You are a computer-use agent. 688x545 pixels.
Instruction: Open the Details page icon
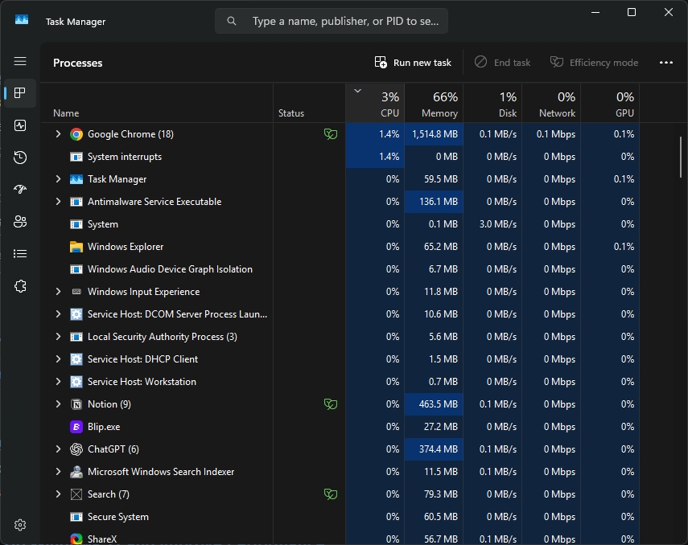pyautogui.click(x=20, y=254)
